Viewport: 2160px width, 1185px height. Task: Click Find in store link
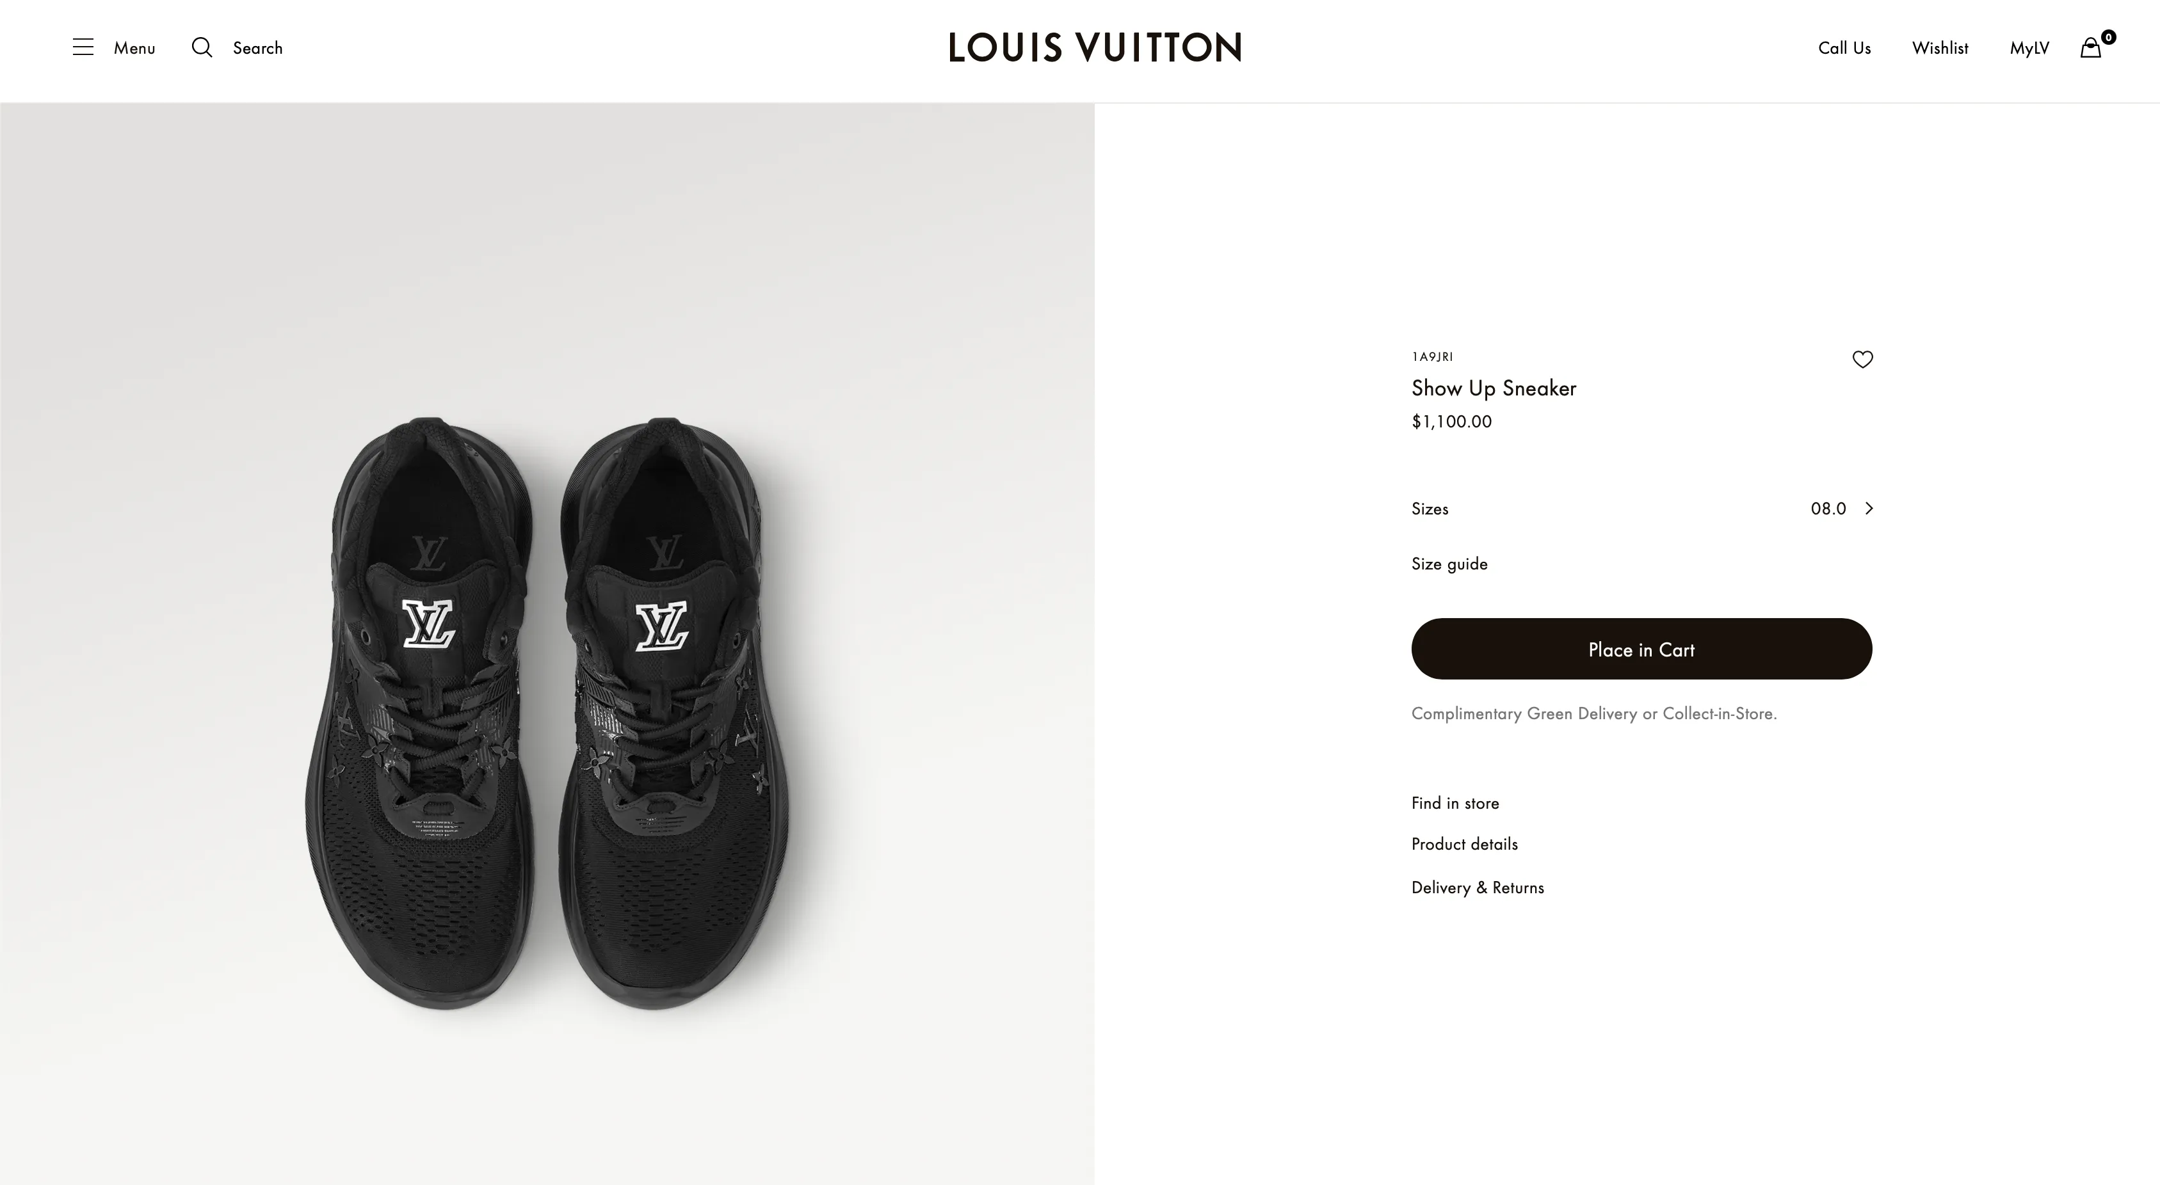1455,803
